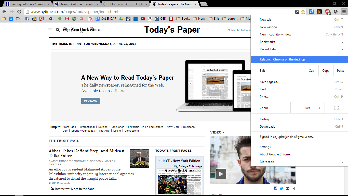Open the VIDEO section heading link
This screenshot has height=196, width=348.
217,132
